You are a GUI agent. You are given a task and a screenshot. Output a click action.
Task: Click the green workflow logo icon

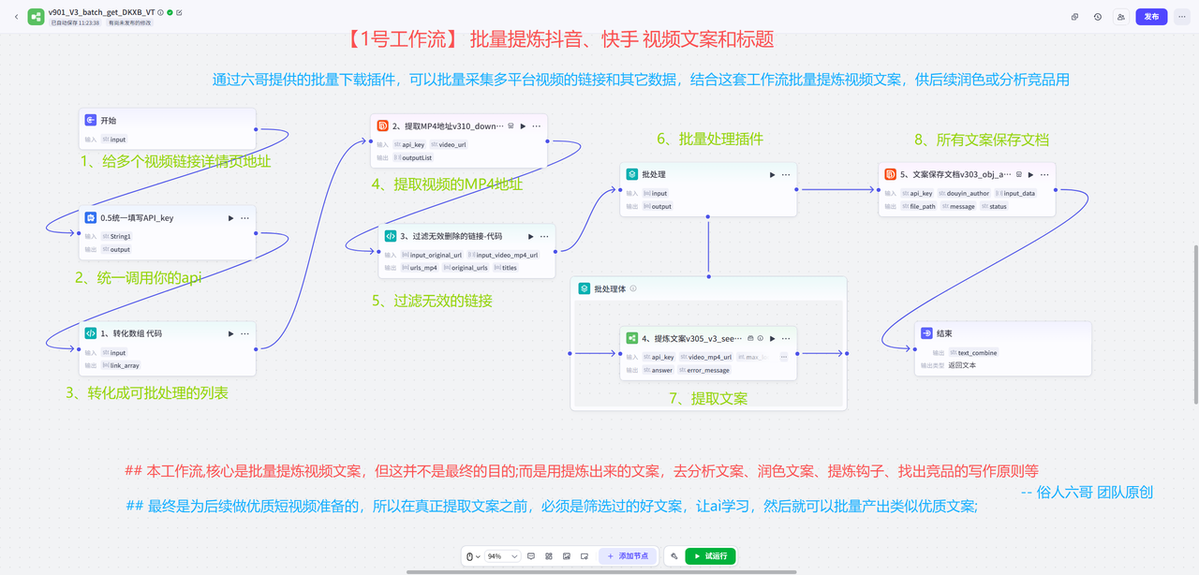pyautogui.click(x=36, y=17)
